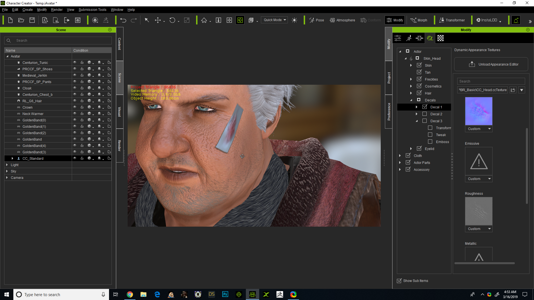Click the Transformer button
This screenshot has width=534, height=300.
pos(452,20)
